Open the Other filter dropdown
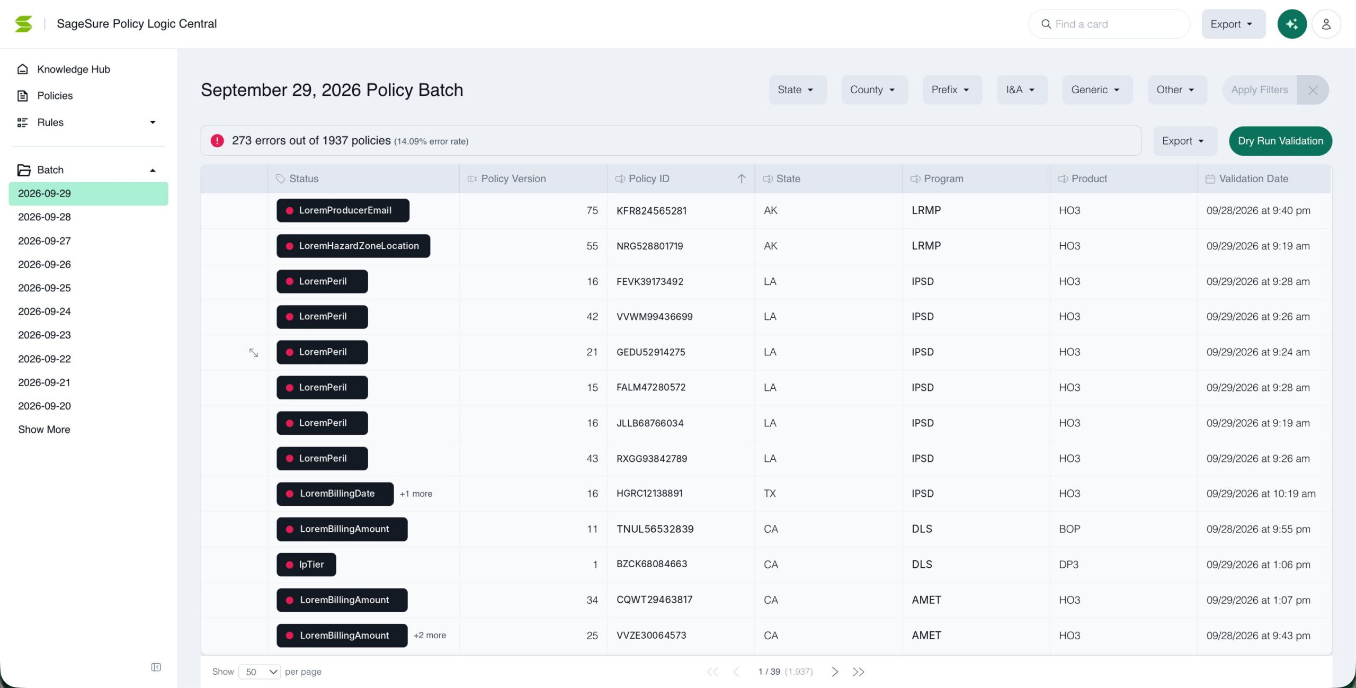 (x=1177, y=90)
